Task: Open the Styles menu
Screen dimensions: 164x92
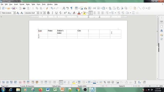Action: coord(28,4)
